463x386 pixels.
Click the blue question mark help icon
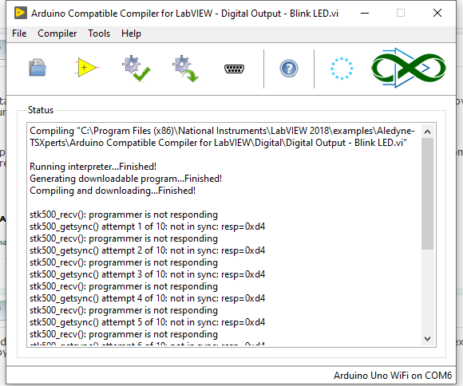(x=289, y=69)
